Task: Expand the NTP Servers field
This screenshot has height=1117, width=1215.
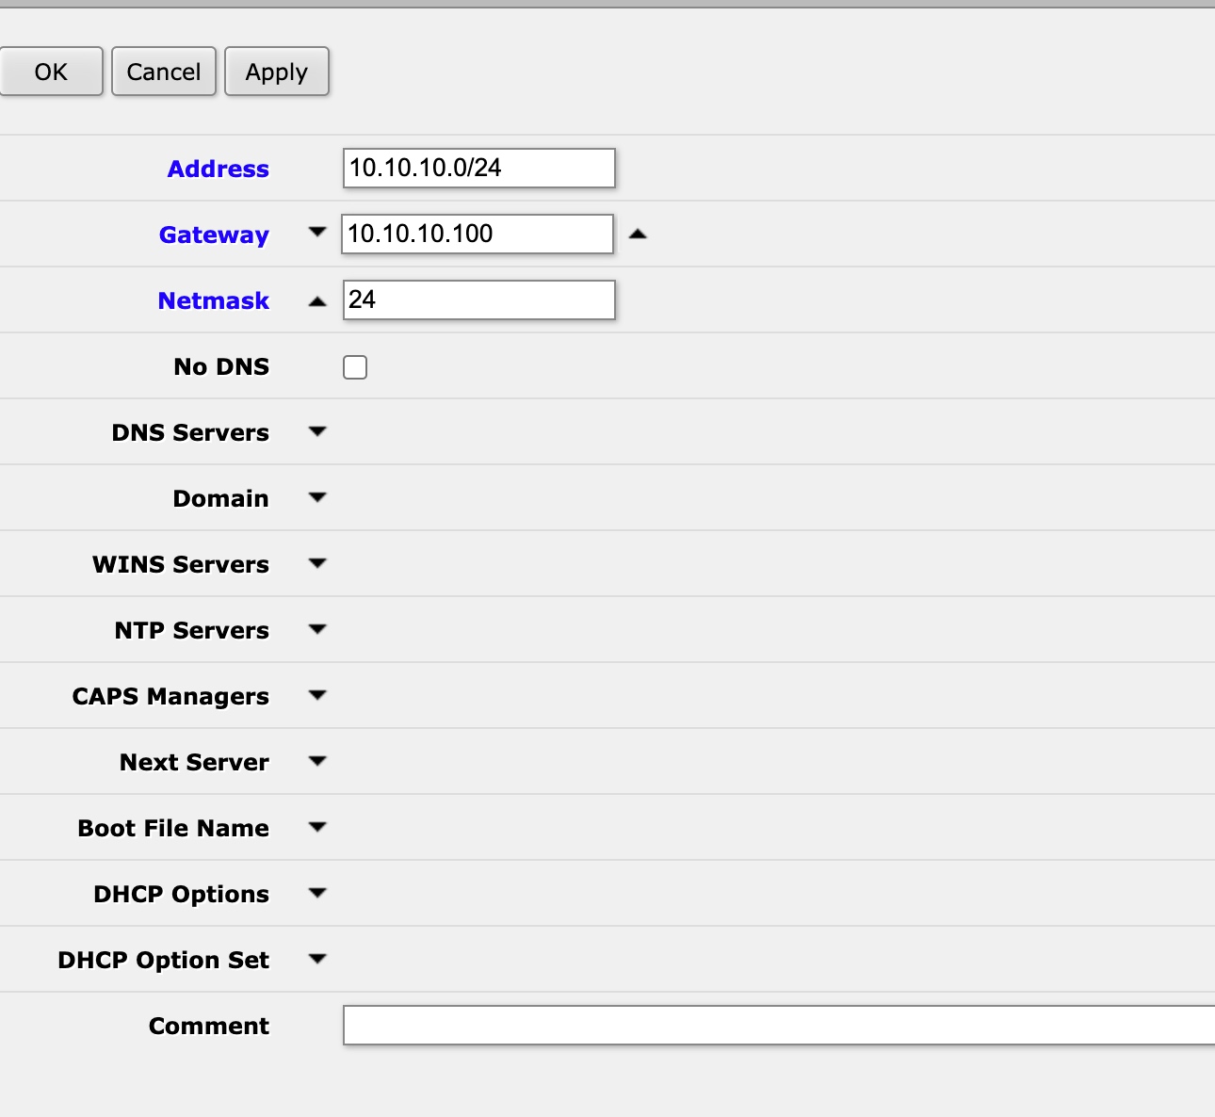Action: (317, 630)
